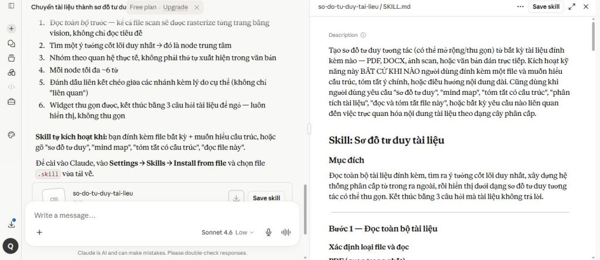Open the chat title Chuyển tài liệu thành sơ đồ
Viewport: 600px width, 260px height.
tap(79, 7)
